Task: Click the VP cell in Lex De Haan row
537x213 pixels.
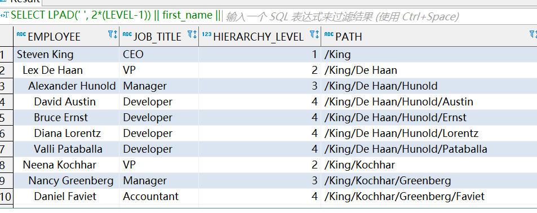Action: (159, 70)
